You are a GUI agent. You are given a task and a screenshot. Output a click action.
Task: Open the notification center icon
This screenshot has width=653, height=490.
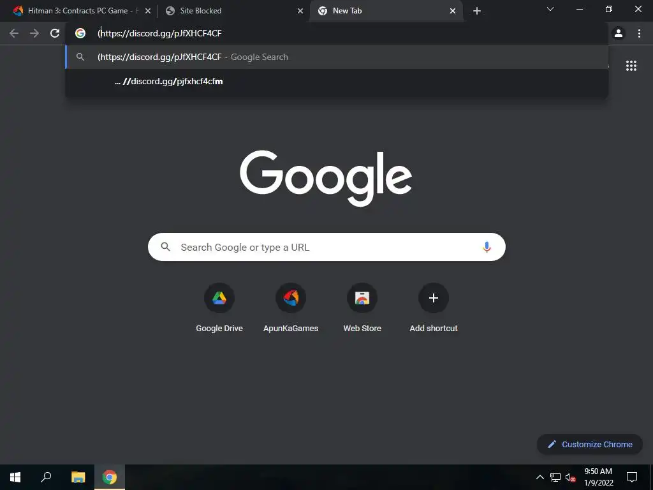pyautogui.click(x=632, y=477)
